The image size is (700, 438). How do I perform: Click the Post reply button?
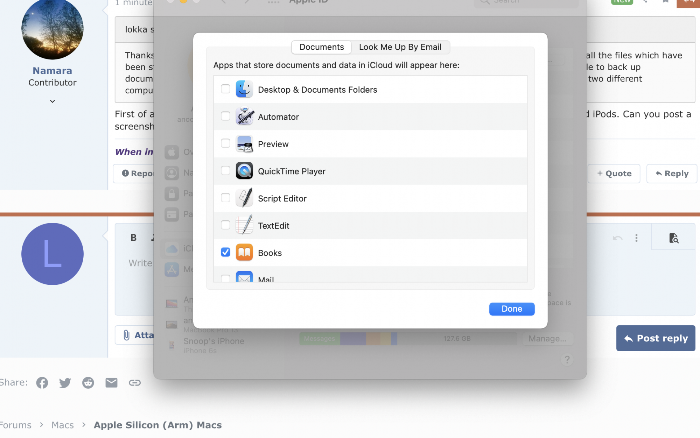[x=656, y=338]
